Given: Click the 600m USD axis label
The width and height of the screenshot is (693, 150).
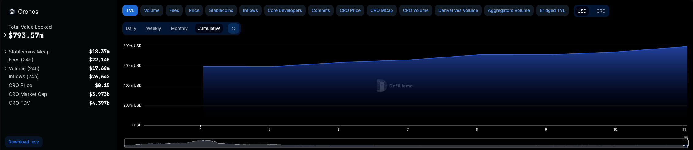Looking at the screenshot, I should [132, 66].
